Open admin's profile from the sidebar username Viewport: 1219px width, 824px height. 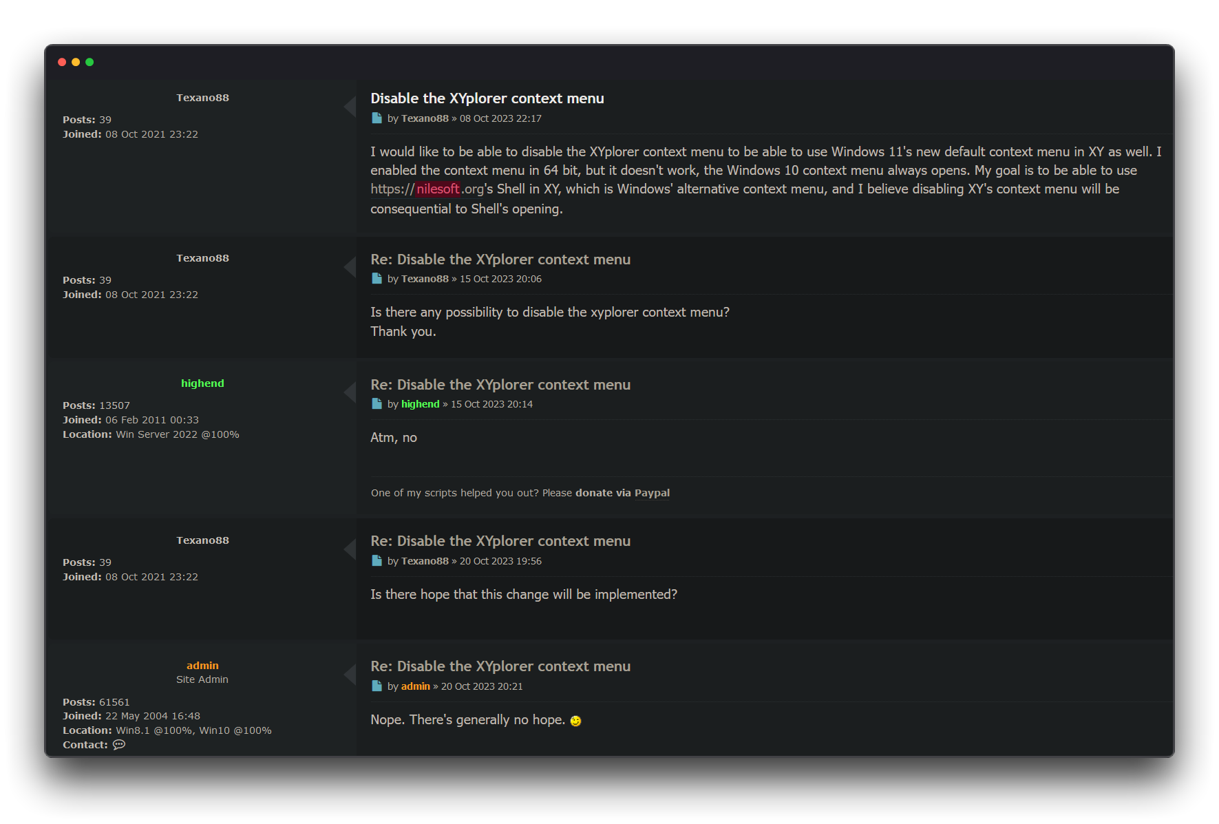[202, 666]
